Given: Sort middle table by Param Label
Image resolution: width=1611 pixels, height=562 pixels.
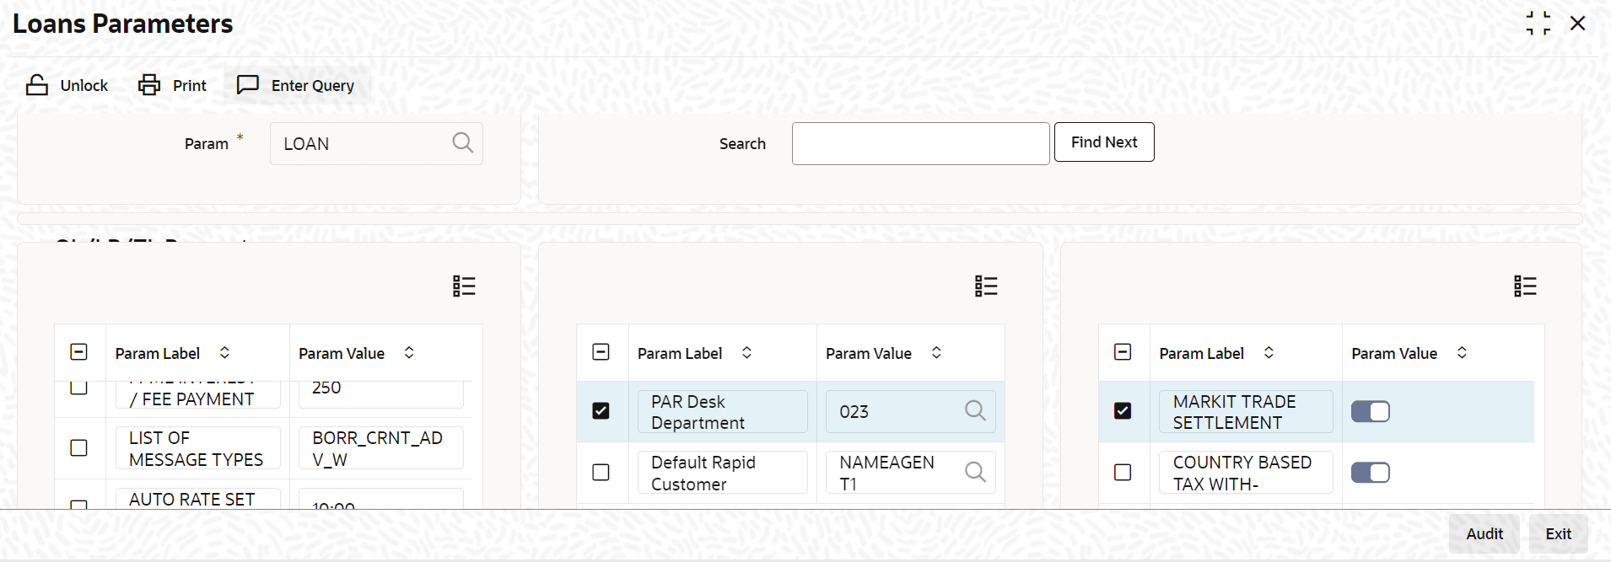Looking at the screenshot, I should pyautogui.click(x=746, y=353).
